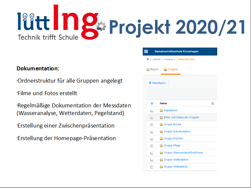This screenshot has height=188, width=251.
Task: Click the Dateien breadcrumb link
Action: tap(156, 59)
